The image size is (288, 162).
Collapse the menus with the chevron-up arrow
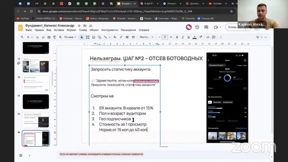click(265, 37)
